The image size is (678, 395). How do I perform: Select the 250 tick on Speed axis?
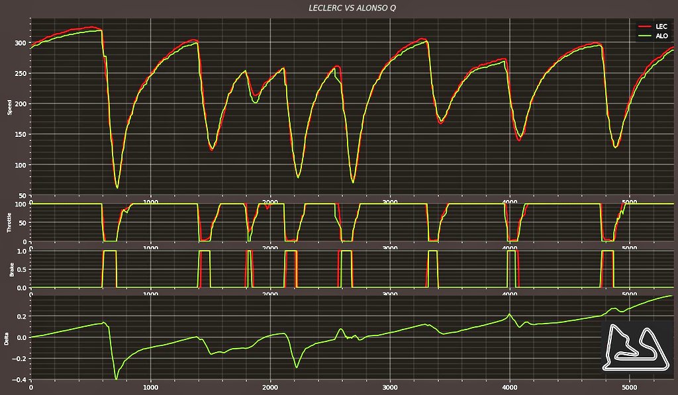coord(21,73)
